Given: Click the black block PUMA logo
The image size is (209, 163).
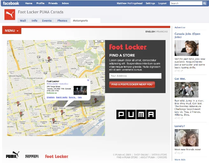Looking at the screenshot, I should point(136,114).
